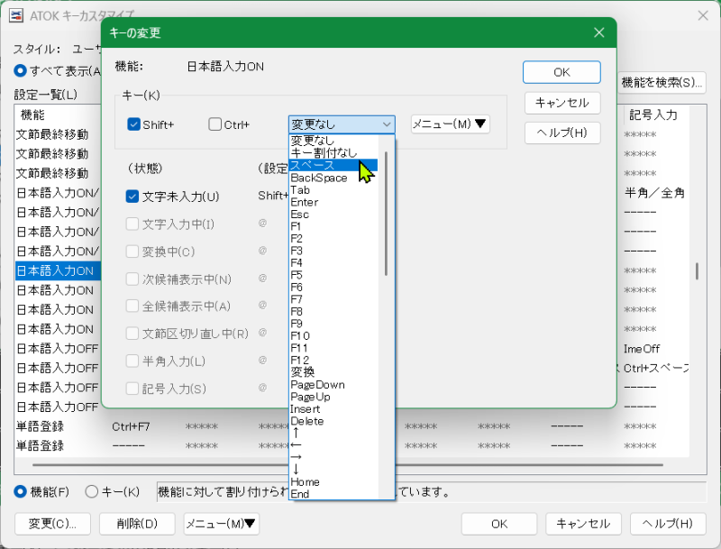Choose End in the key list
This screenshot has width=721, height=549.
333,494
